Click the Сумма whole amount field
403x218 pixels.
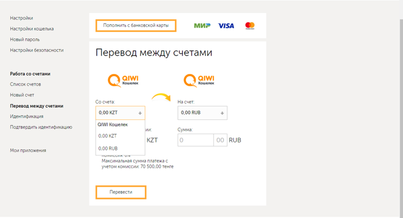tap(195, 140)
